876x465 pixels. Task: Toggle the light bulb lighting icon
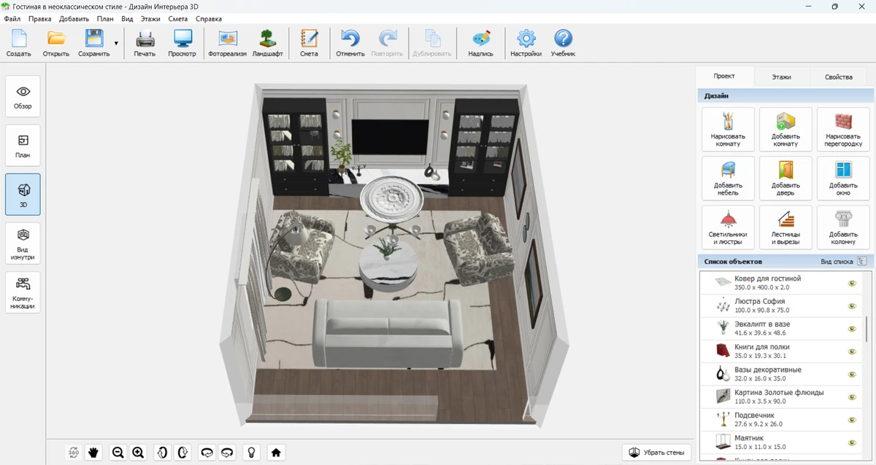point(252,453)
